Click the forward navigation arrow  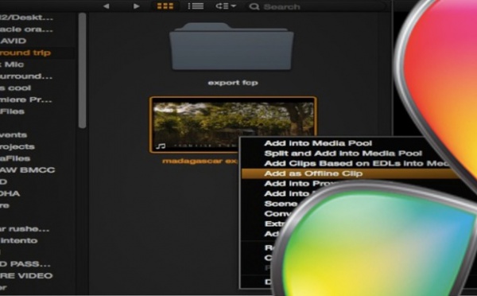(x=136, y=6)
